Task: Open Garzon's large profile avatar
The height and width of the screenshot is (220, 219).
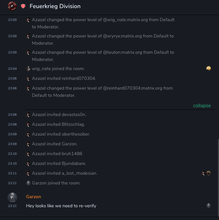Action: tap(12, 197)
